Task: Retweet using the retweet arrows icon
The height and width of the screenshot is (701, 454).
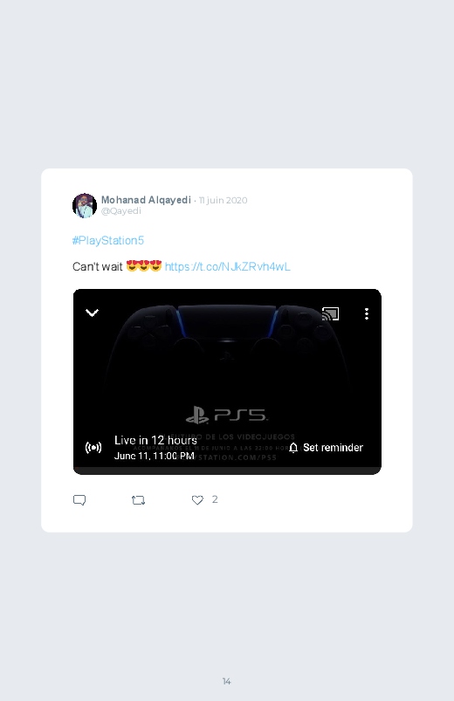Action: point(138,500)
